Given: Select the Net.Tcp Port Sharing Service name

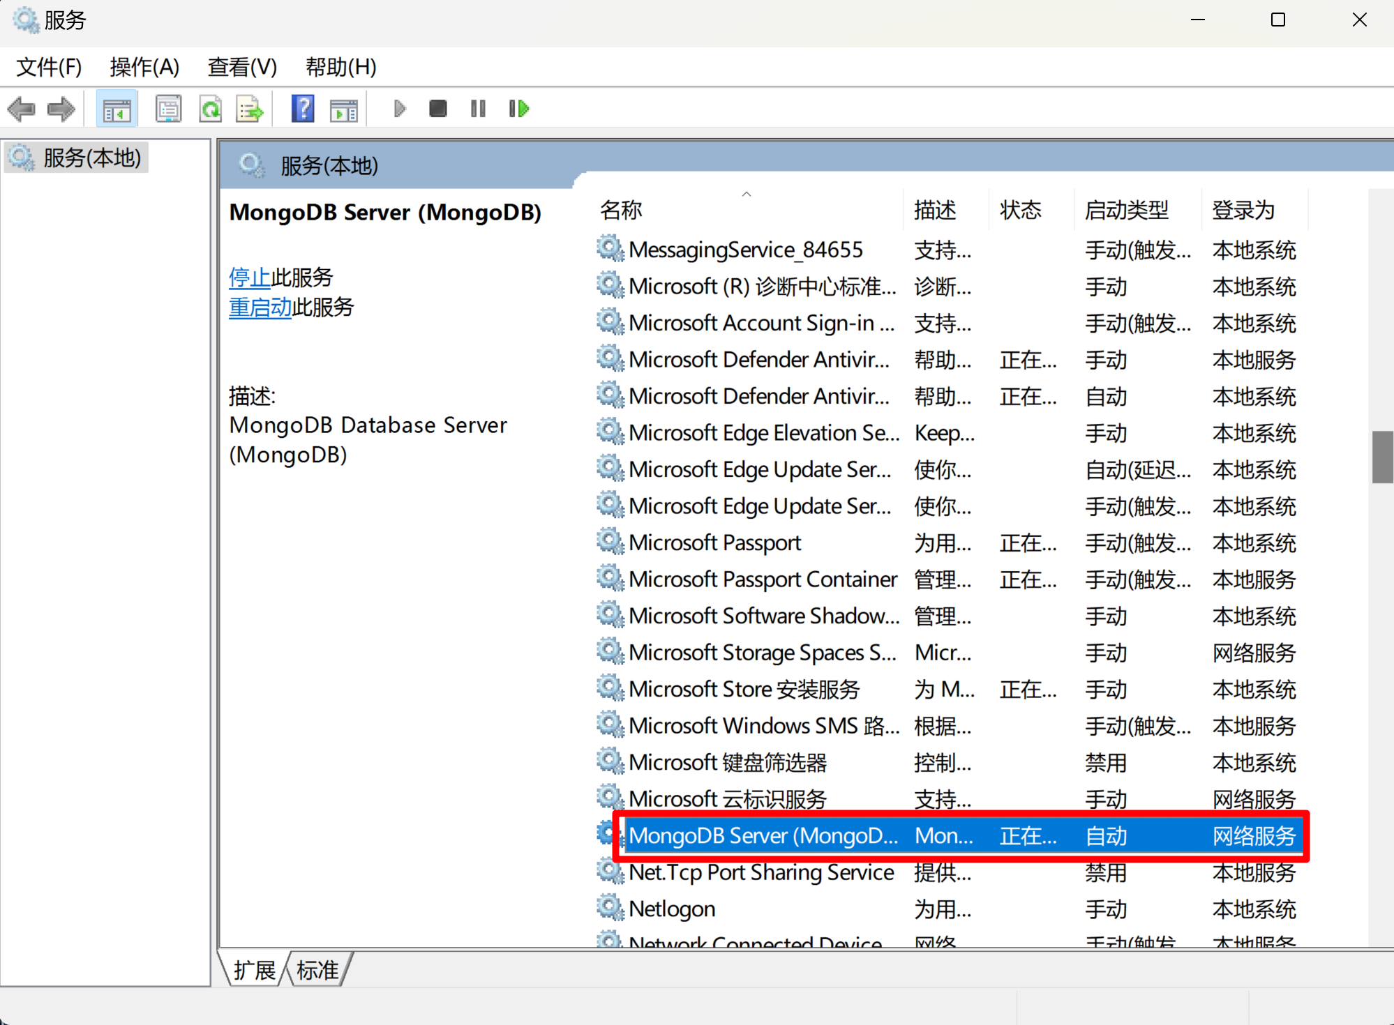Looking at the screenshot, I should [x=761, y=872].
